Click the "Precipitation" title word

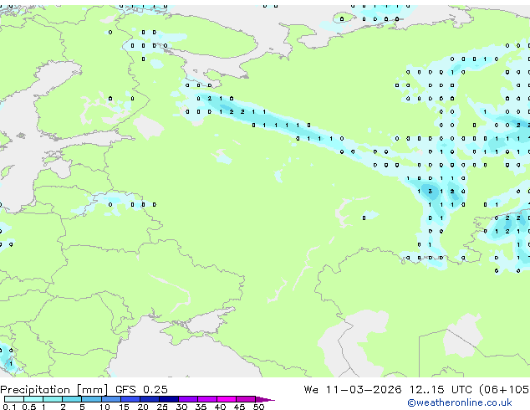pyautogui.click(x=35, y=390)
